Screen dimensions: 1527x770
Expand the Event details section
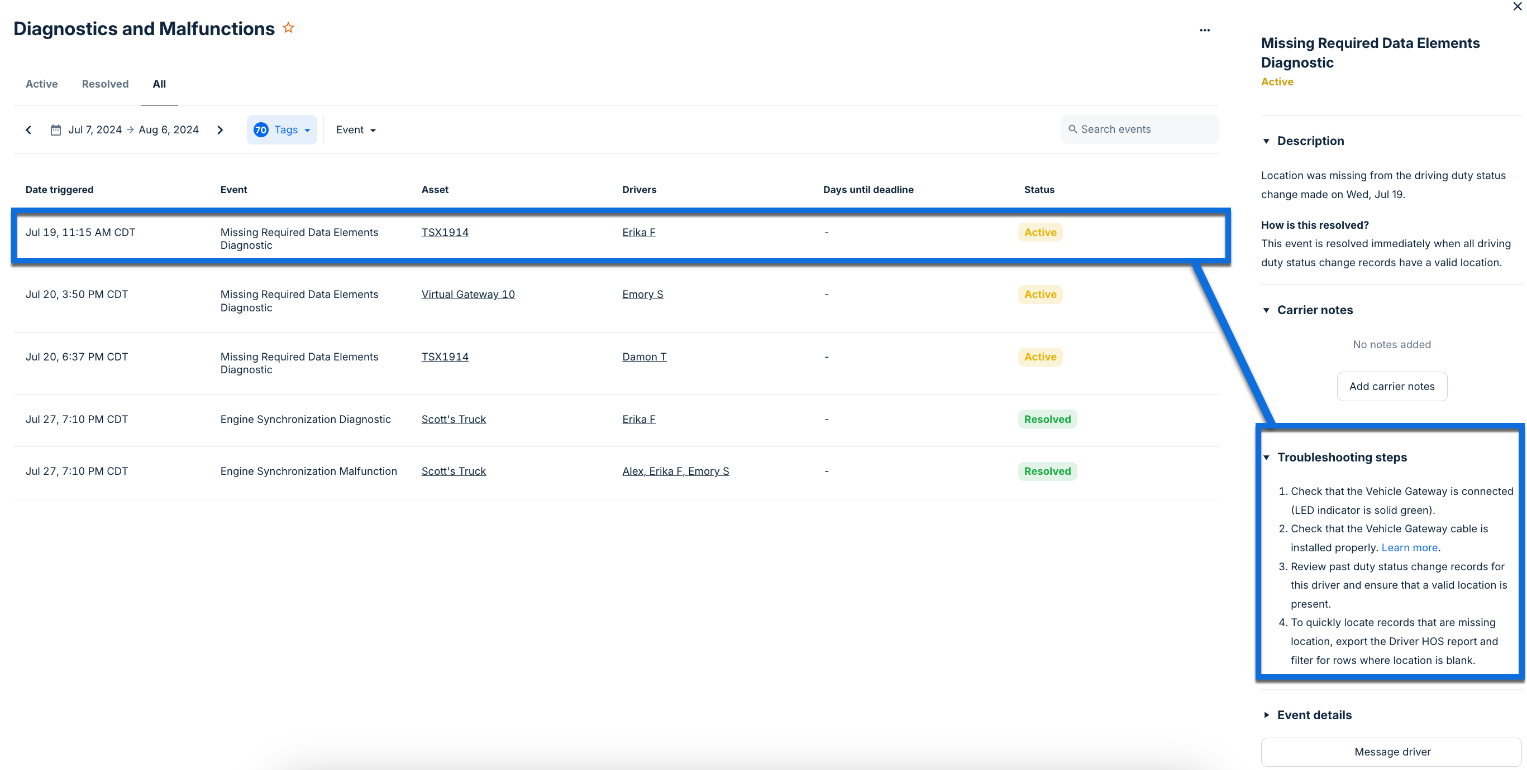1266,715
